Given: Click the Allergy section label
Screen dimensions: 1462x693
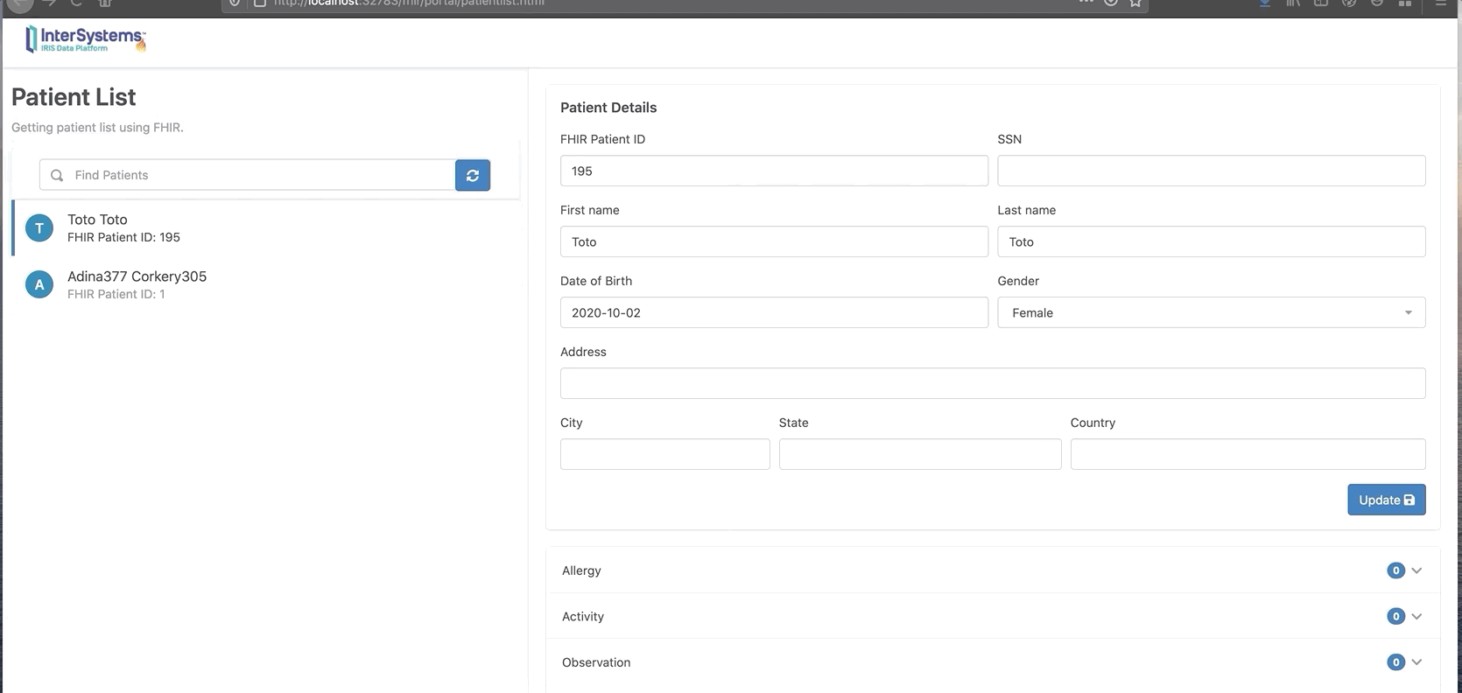Looking at the screenshot, I should click(x=581, y=570).
